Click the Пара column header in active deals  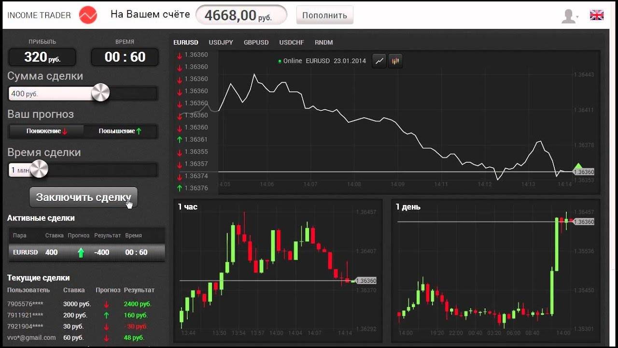pos(20,235)
